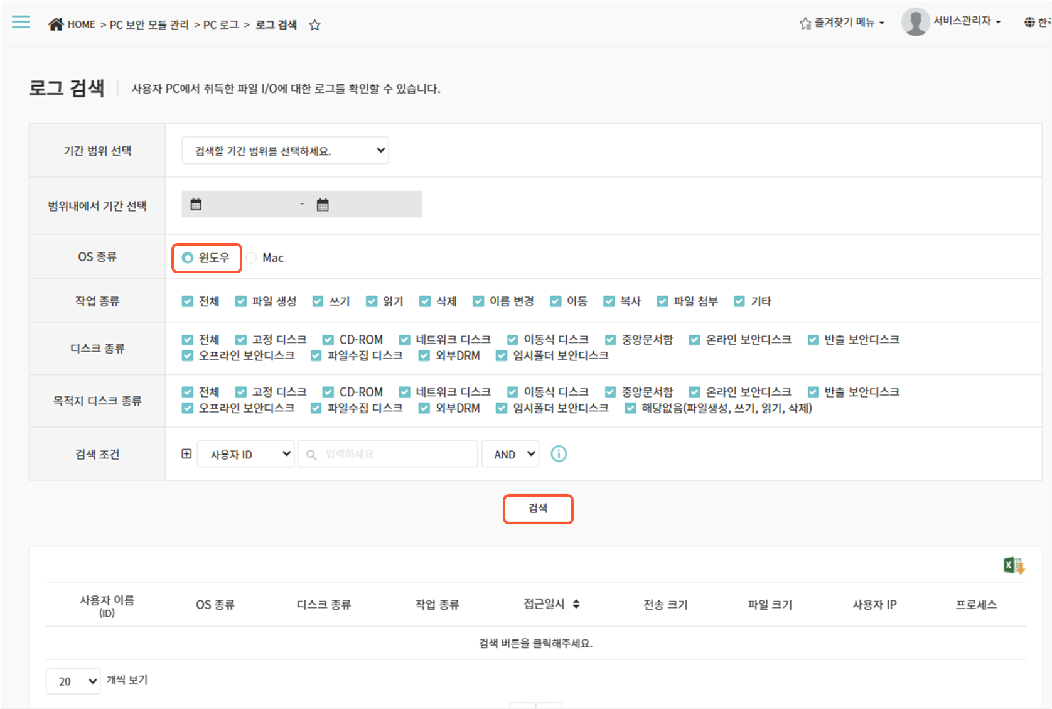Toggle the 해당없음 checkbox in 목적지 디스크 종류
The height and width of the screenshot is (709, 1052).
tap(630, 408)
